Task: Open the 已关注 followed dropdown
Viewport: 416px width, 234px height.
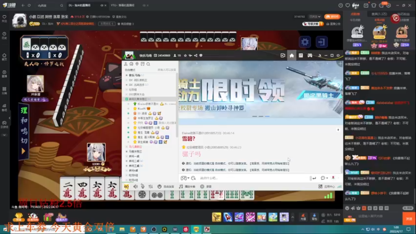Action: click(315, 17)
